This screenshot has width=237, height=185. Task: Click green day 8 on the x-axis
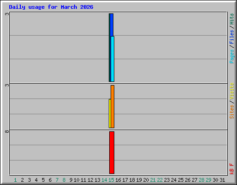64,180
